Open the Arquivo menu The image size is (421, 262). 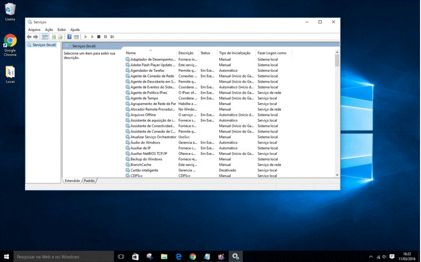click(x=34, y=29)
